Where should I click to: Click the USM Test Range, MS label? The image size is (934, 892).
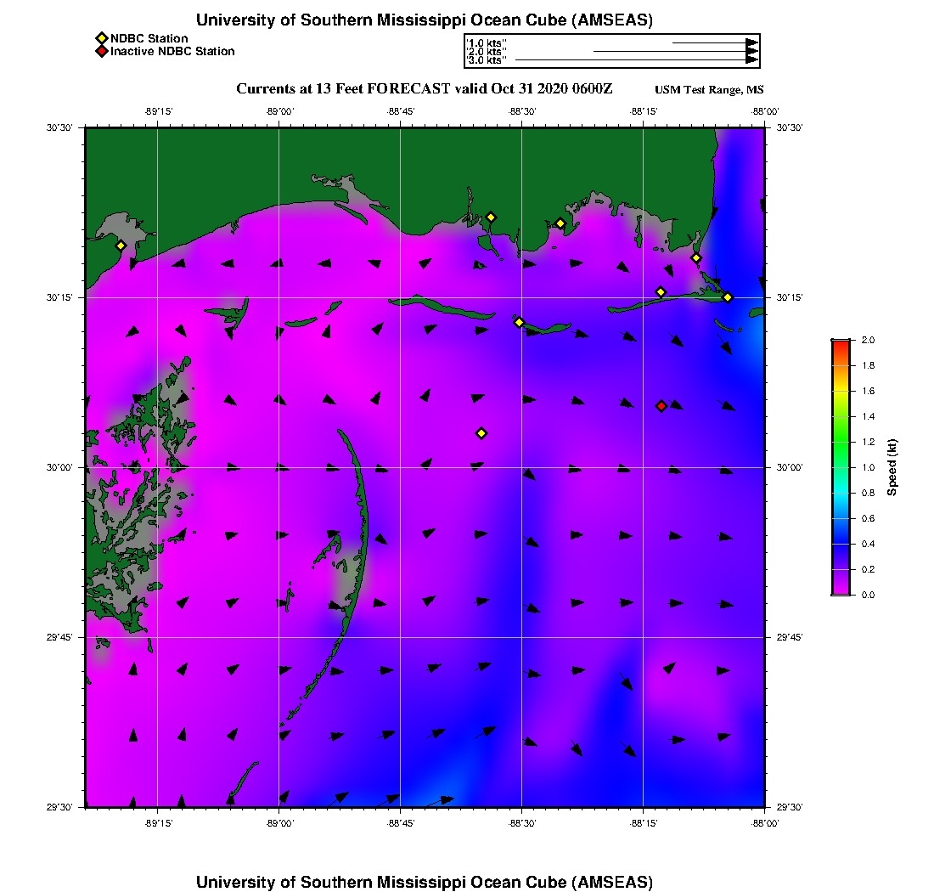(709, 90)
